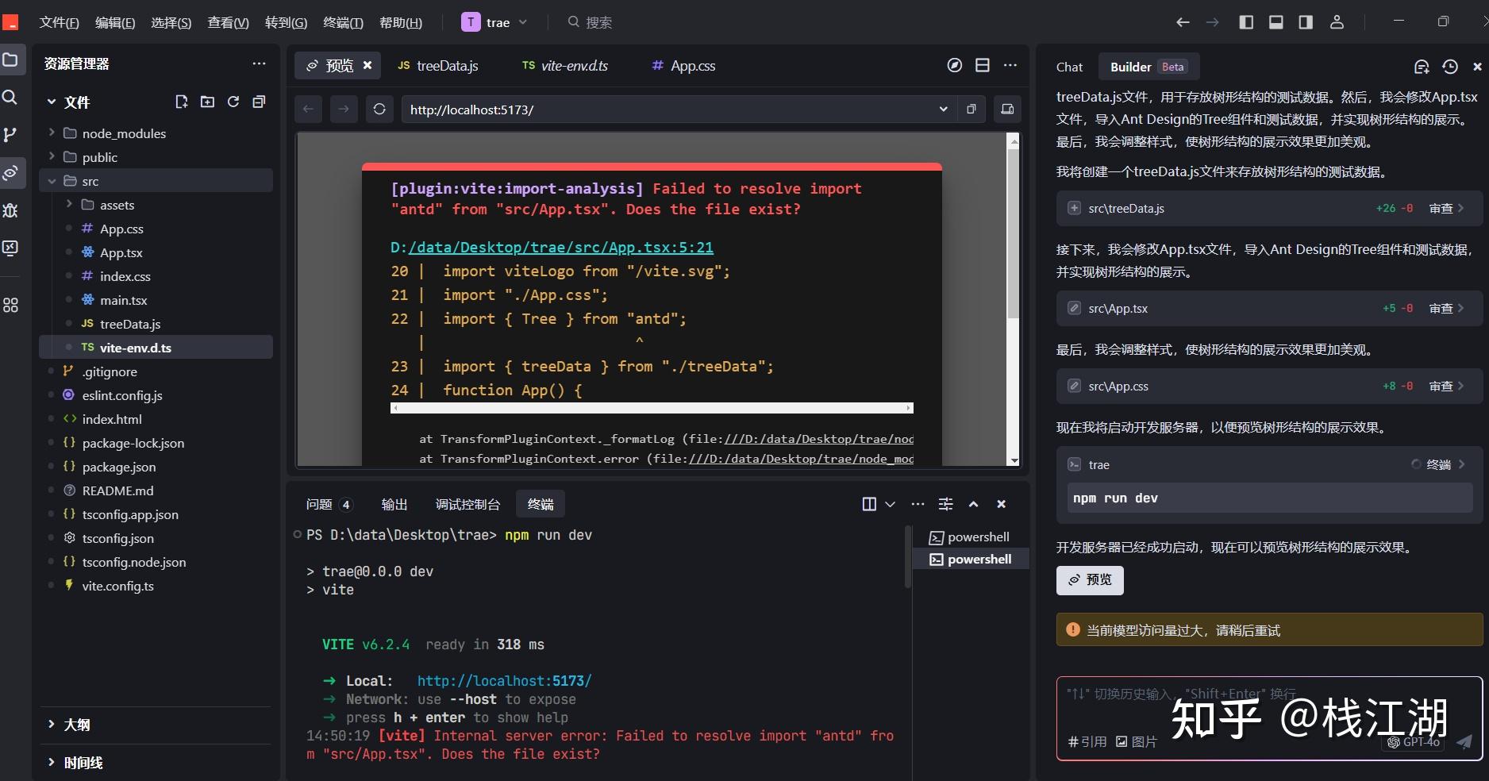Go back in preview browser

(x=309, y=109)
